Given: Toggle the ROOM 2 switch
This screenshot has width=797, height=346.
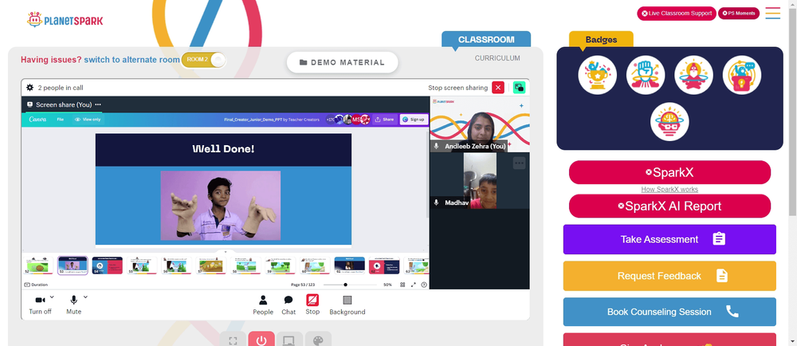Looking at the screenshot, I should coord(203,60).
